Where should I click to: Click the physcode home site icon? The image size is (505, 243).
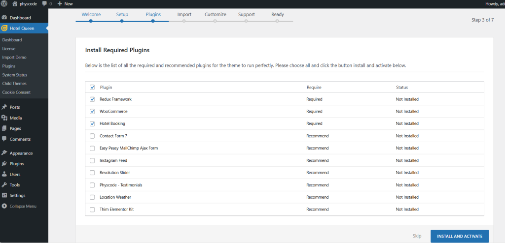[x=14, y=4]
